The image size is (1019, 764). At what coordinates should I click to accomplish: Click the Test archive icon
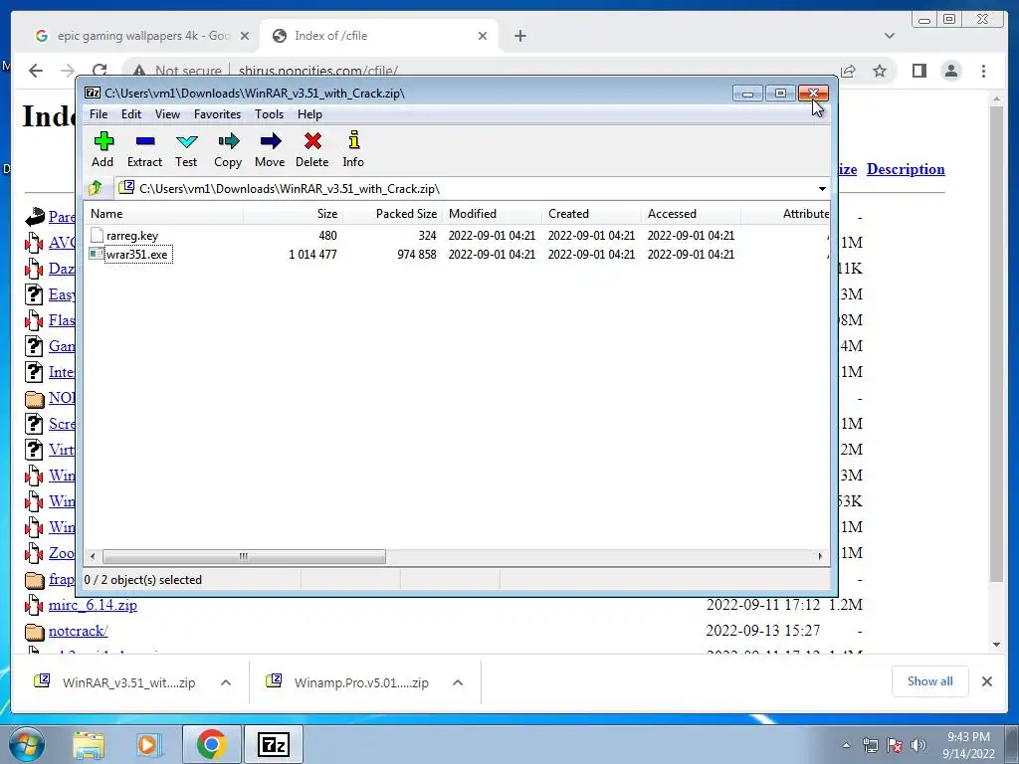(186, 149)
